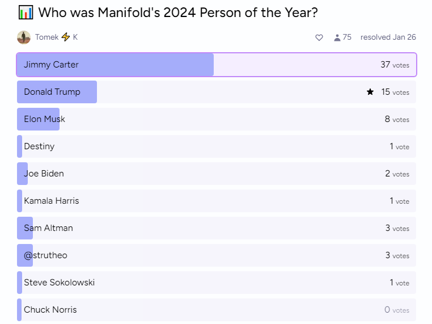Select the Steve Sokolowski poll option

217,283
